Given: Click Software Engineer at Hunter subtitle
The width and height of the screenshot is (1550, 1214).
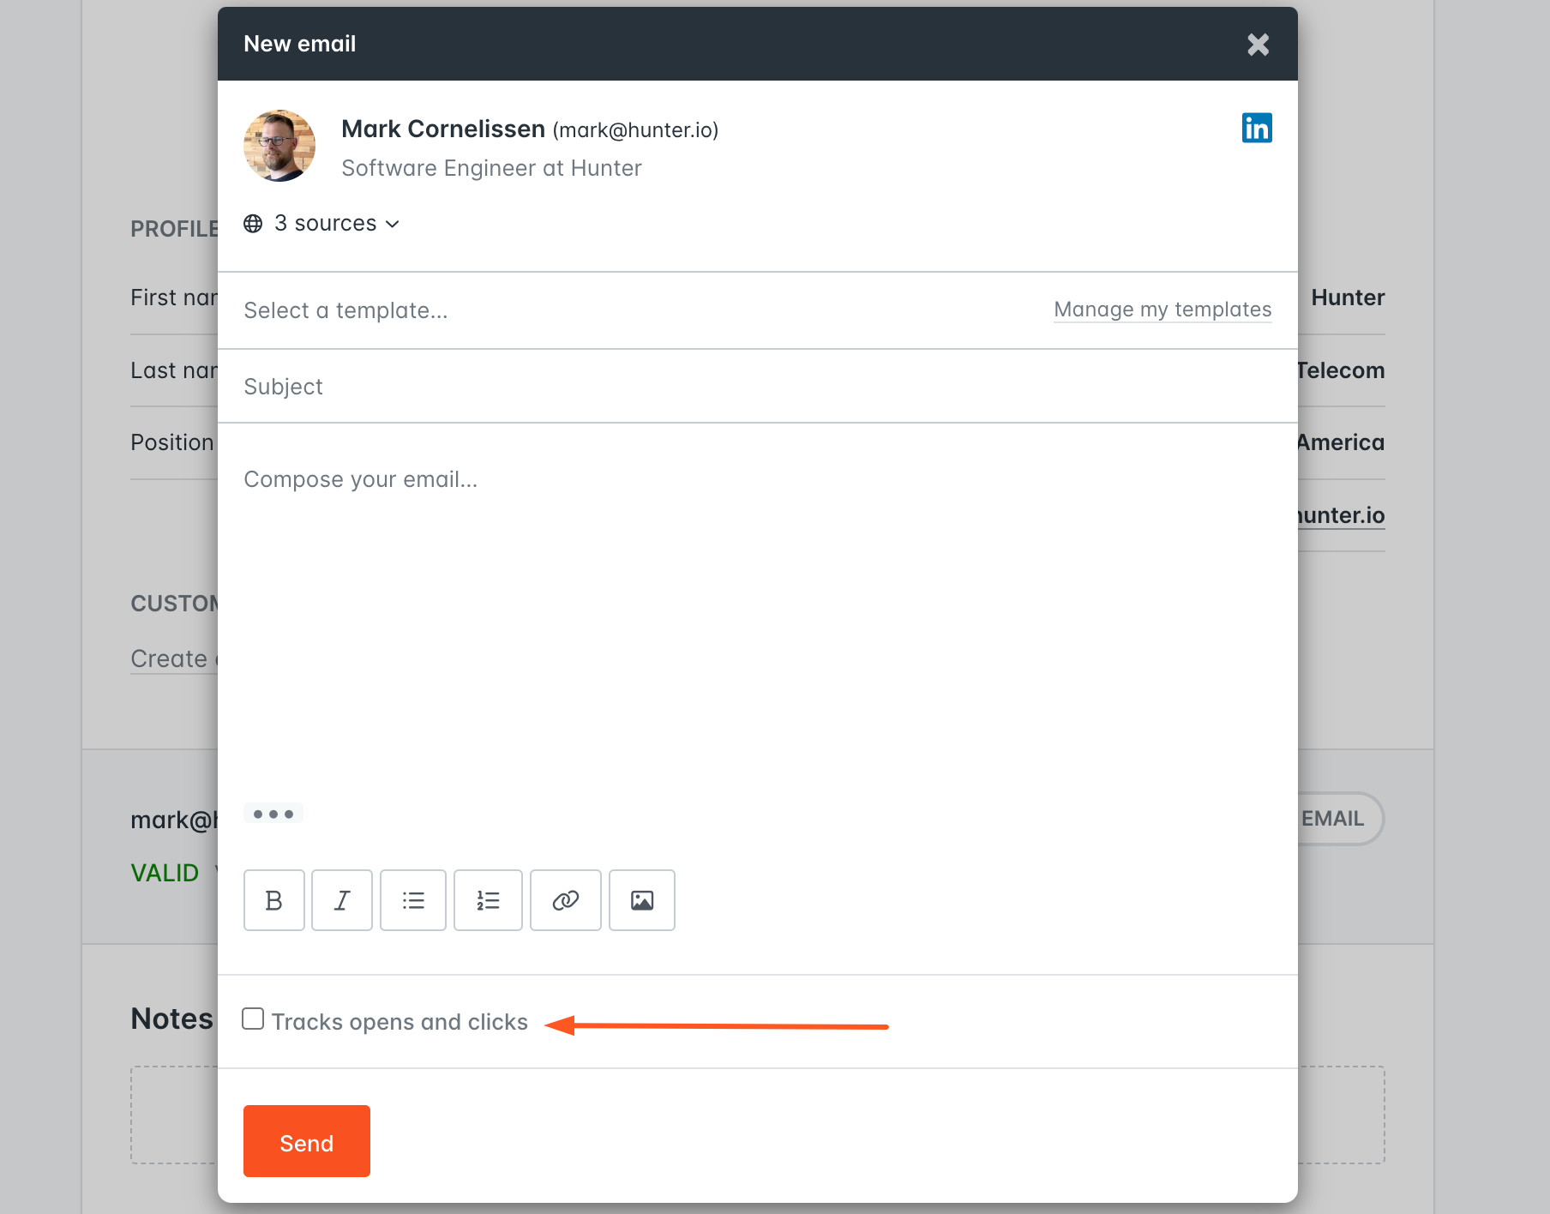Looking at the screenshot, I should click(491, 168).
